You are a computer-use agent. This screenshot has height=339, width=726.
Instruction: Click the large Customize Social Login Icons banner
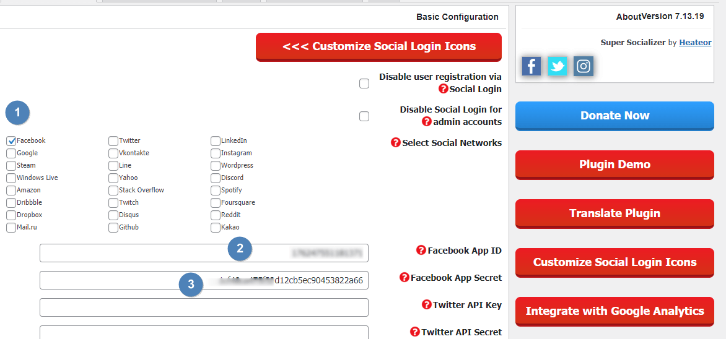click(378, 47)
